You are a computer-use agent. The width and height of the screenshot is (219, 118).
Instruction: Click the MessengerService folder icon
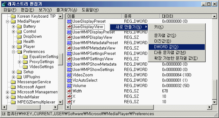point(13,82)
